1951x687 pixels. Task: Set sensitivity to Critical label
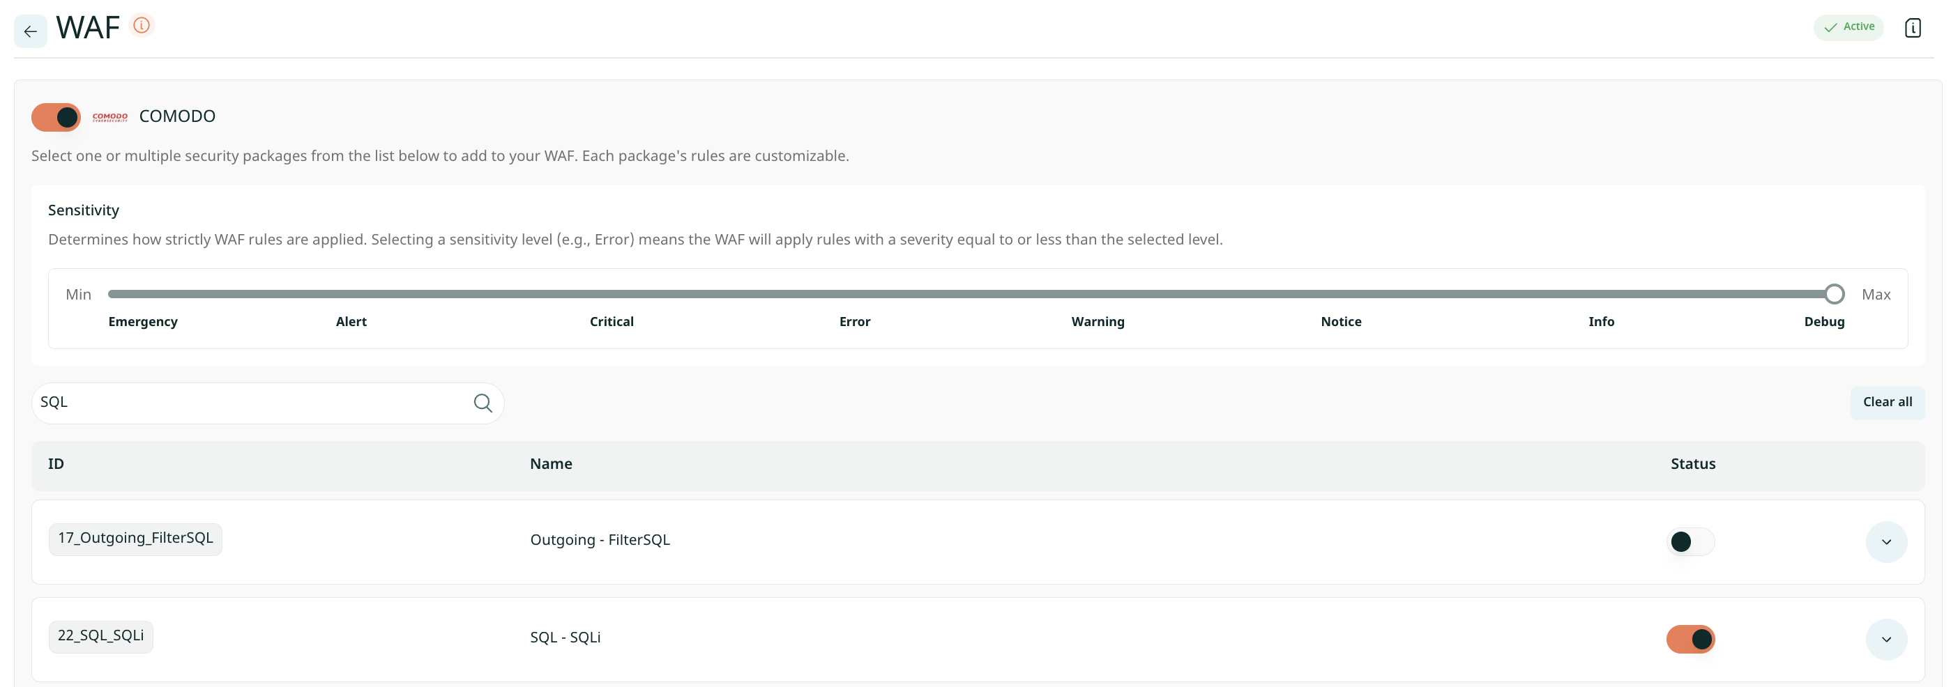click(x=612, y=322)
